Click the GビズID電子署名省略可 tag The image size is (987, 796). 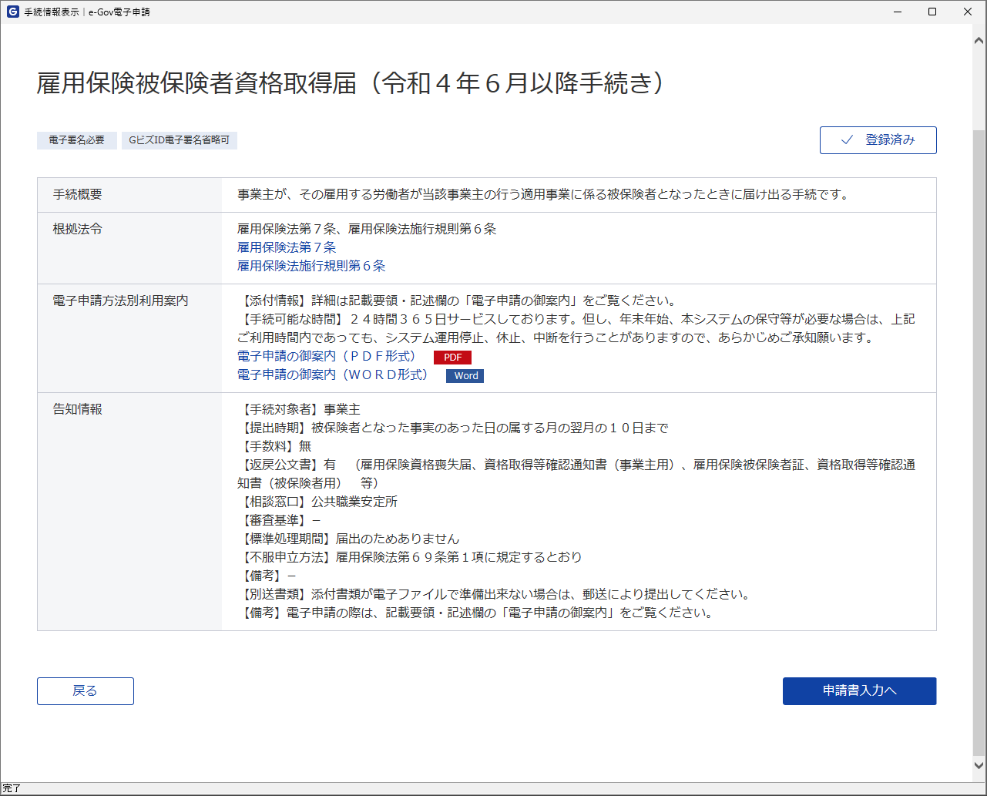coord(180,140)
